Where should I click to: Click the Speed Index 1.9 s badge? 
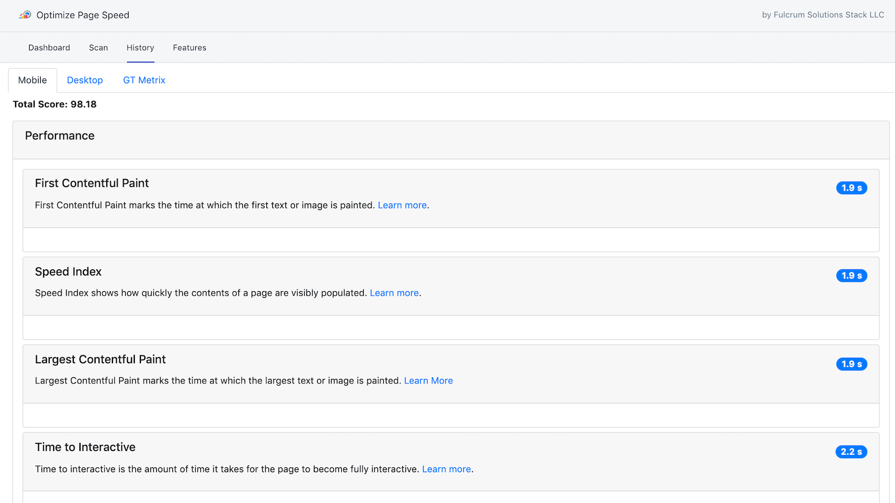click(x=851, y=276)
